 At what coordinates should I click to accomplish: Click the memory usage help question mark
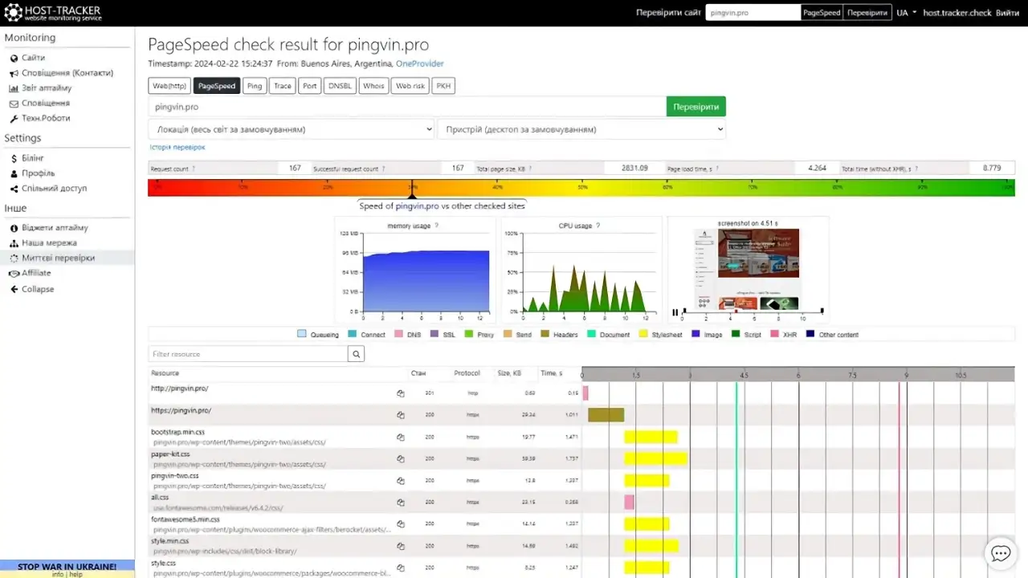point(436,226)
